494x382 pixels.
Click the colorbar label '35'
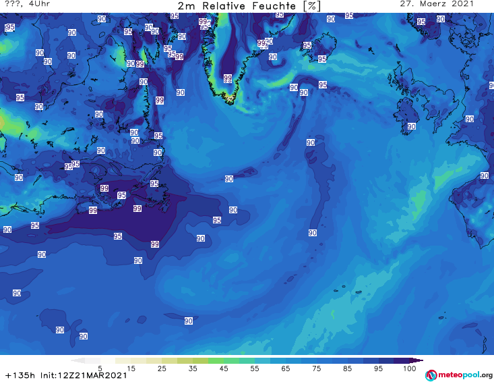tap(193, 368)
